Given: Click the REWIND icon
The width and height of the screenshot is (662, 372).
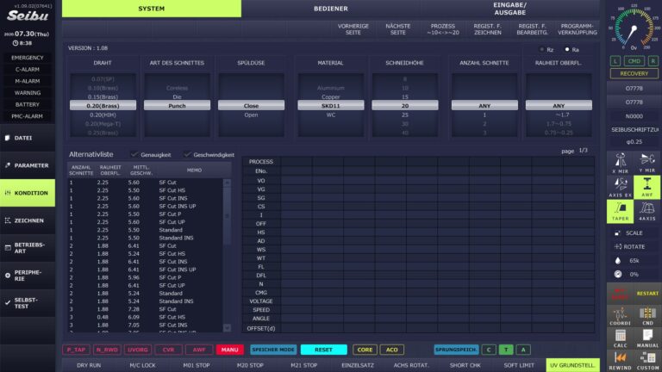Looking at the screenshot, I should coord(620,361).
